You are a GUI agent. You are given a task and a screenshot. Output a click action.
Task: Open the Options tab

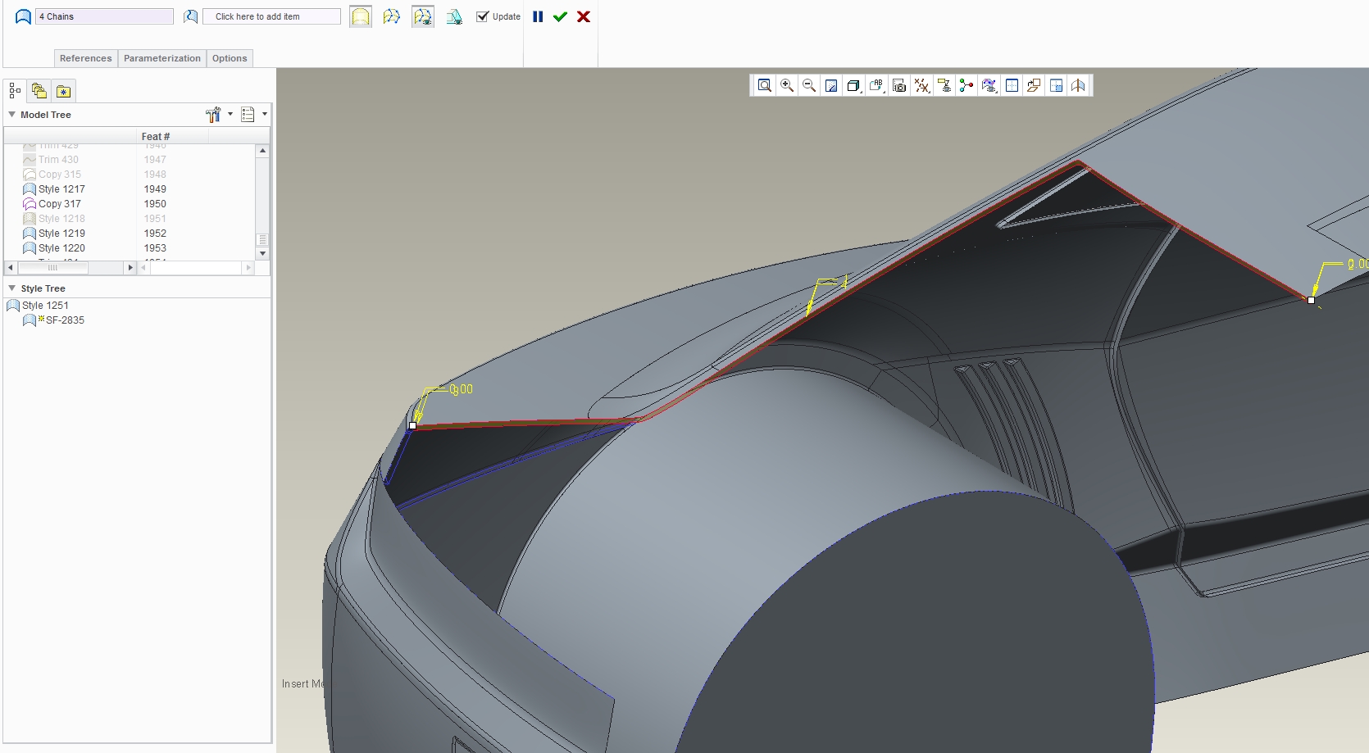(x=230, y=58)
